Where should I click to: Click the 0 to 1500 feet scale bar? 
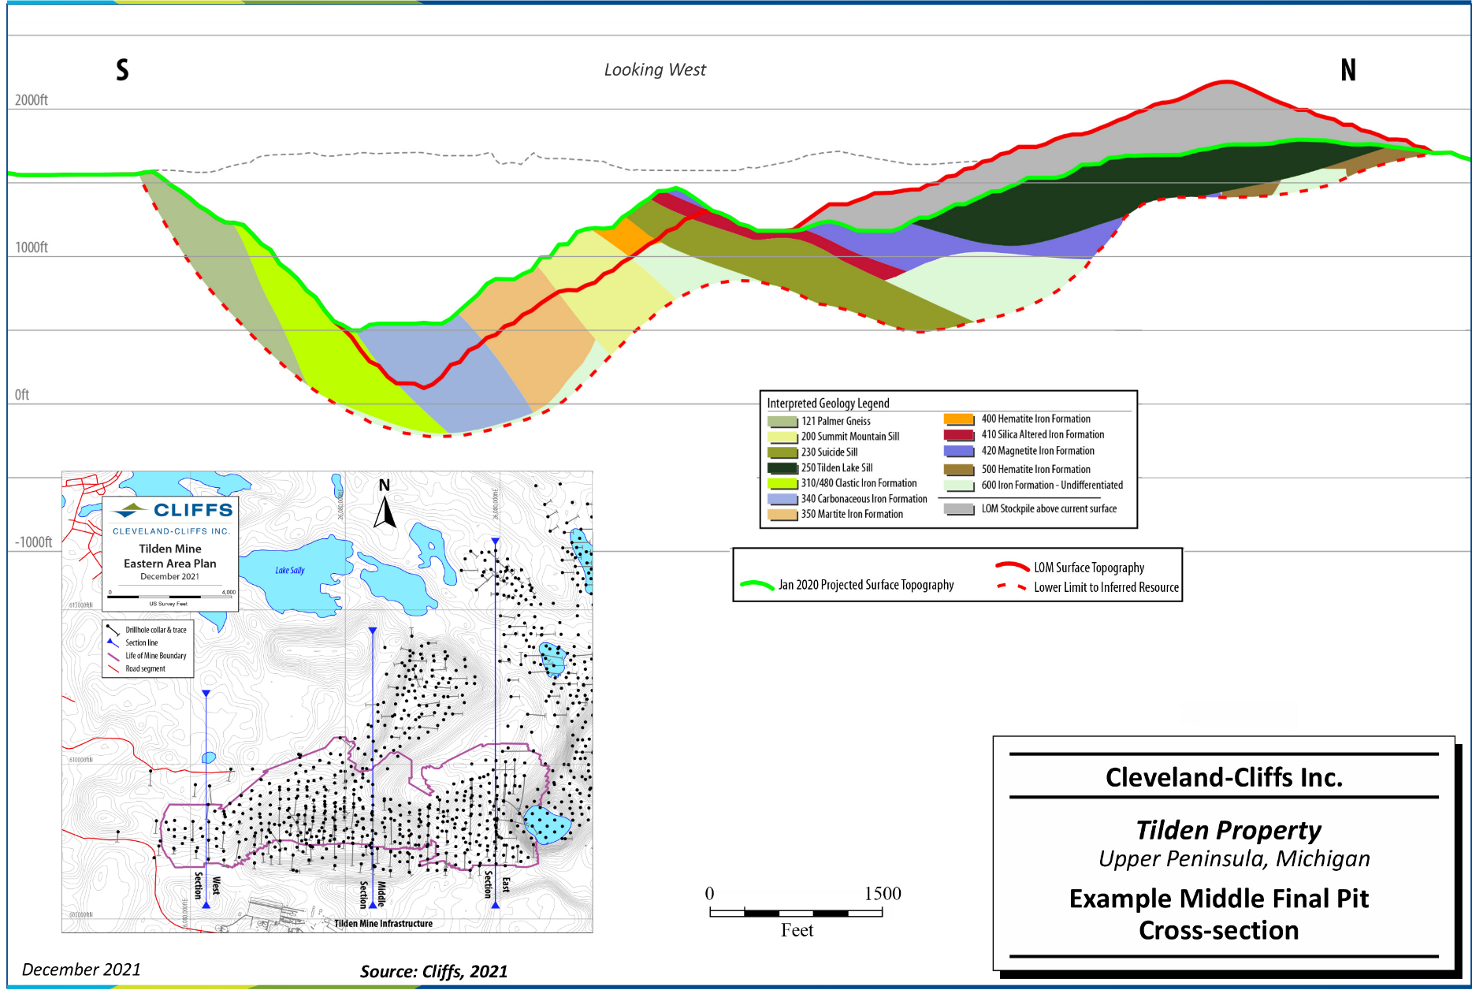coord(796,913)
